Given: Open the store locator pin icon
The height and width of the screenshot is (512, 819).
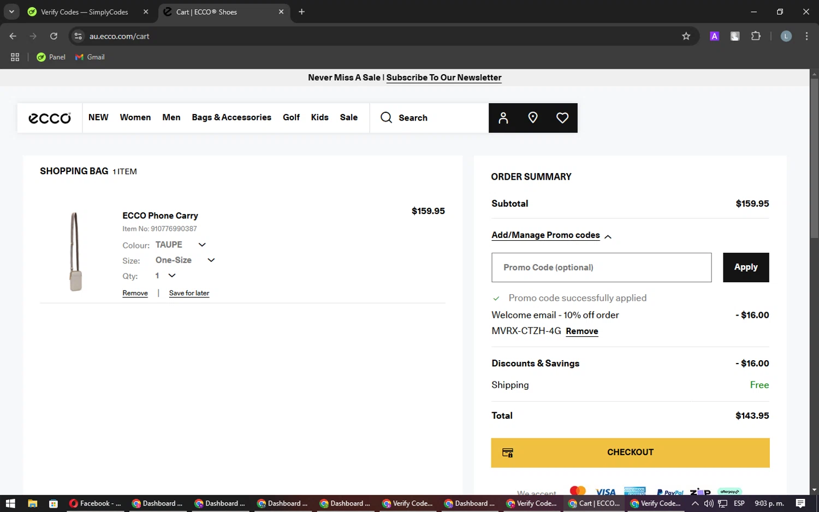Looking at the screenshot, I should coord(533,118).
